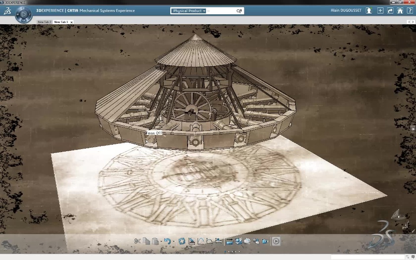
Task: Select the trapezoid profile graph icon
Action: [209, 241]
